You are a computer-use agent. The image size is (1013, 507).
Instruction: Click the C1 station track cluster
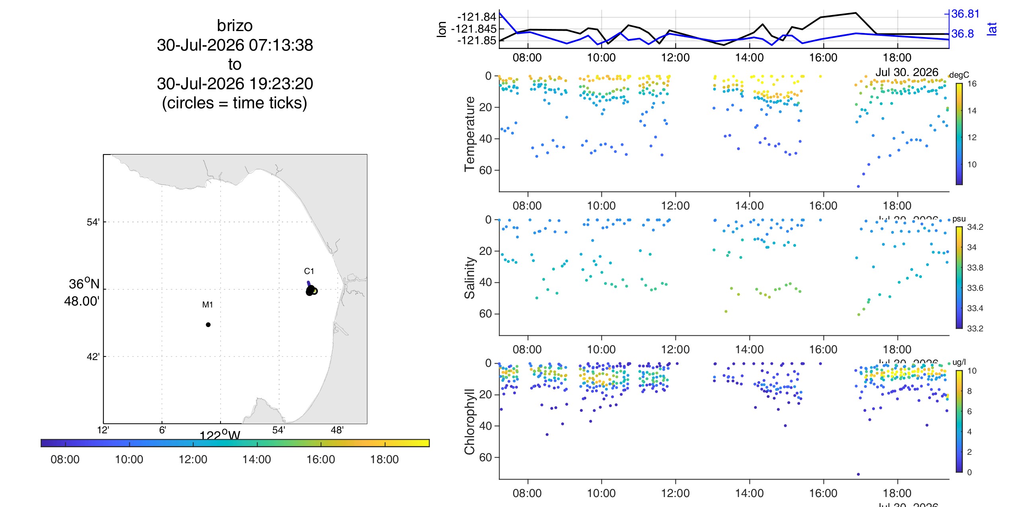pos(311,290)
